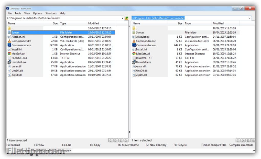Switch left panel to drive C
261x159 pixels.
click(x=111, y=141)
